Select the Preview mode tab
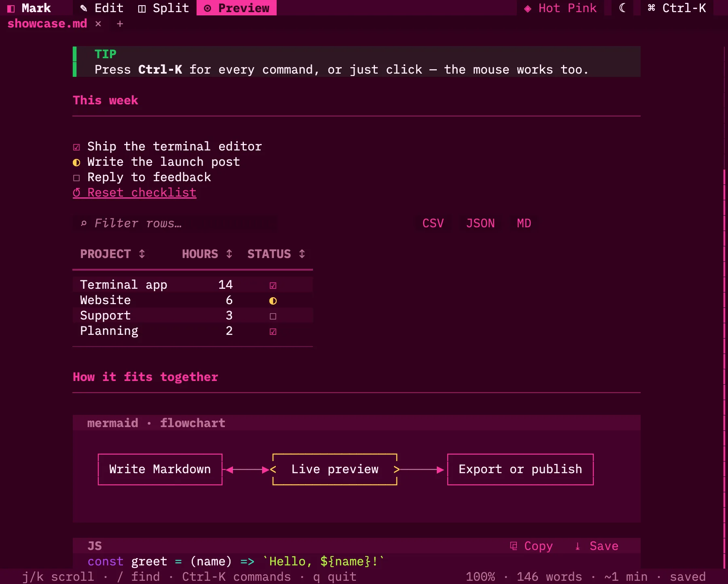Image resolution: width=728 pixels, height=584 pixels. coord(237,8)
